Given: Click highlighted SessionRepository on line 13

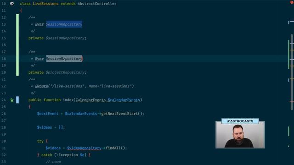Looking at the screenshot, I should (x=64, y=24).
